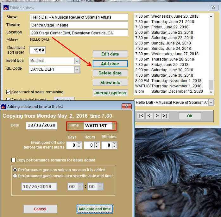Click the Edit date button

pos(110,54)
